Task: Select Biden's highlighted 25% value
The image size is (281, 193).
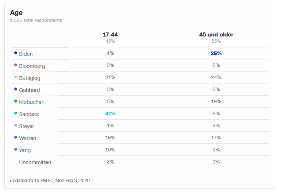Action: tap(216, 53)
